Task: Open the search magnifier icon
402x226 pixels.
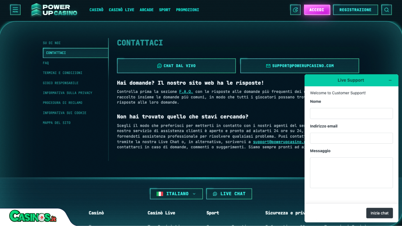Action: tap(386, 10)
